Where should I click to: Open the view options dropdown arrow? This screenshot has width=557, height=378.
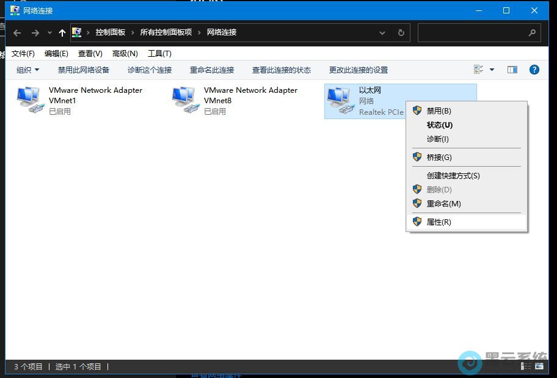click(492, 70)
